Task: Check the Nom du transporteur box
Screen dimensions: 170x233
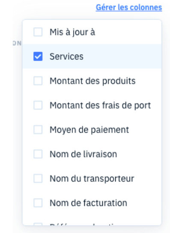Action: click(38, 178)
